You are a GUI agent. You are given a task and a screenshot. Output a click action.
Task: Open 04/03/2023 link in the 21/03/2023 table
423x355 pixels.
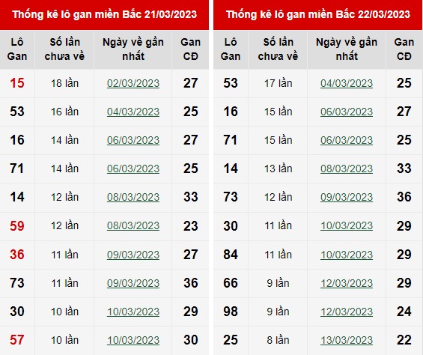pos(133,112)
